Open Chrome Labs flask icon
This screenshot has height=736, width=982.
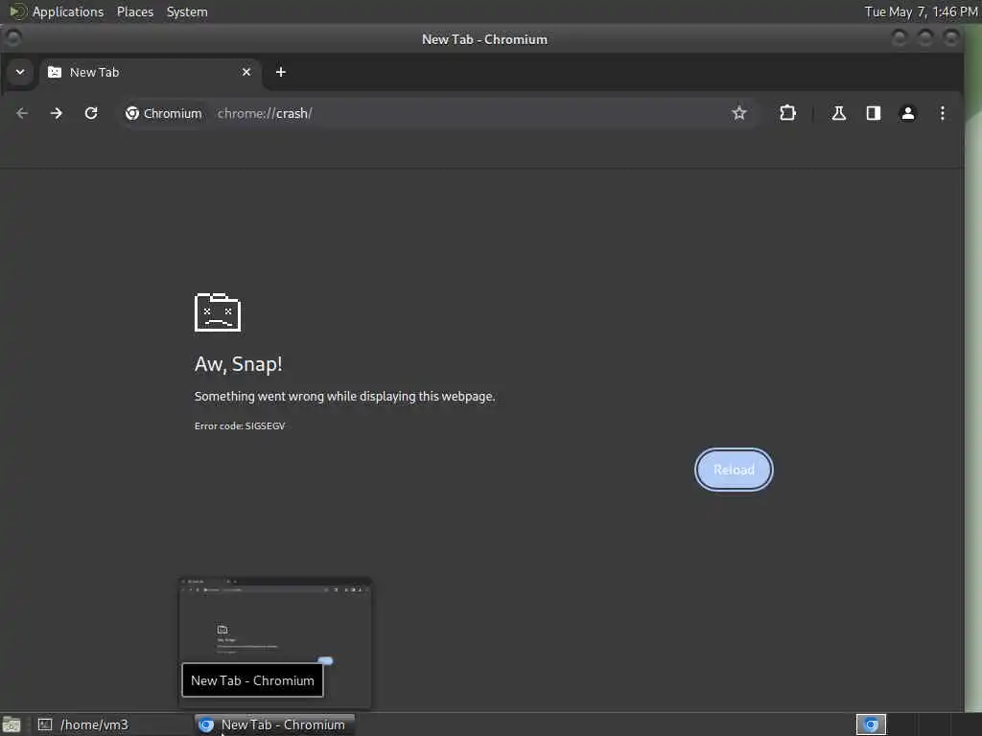(838, 113)
